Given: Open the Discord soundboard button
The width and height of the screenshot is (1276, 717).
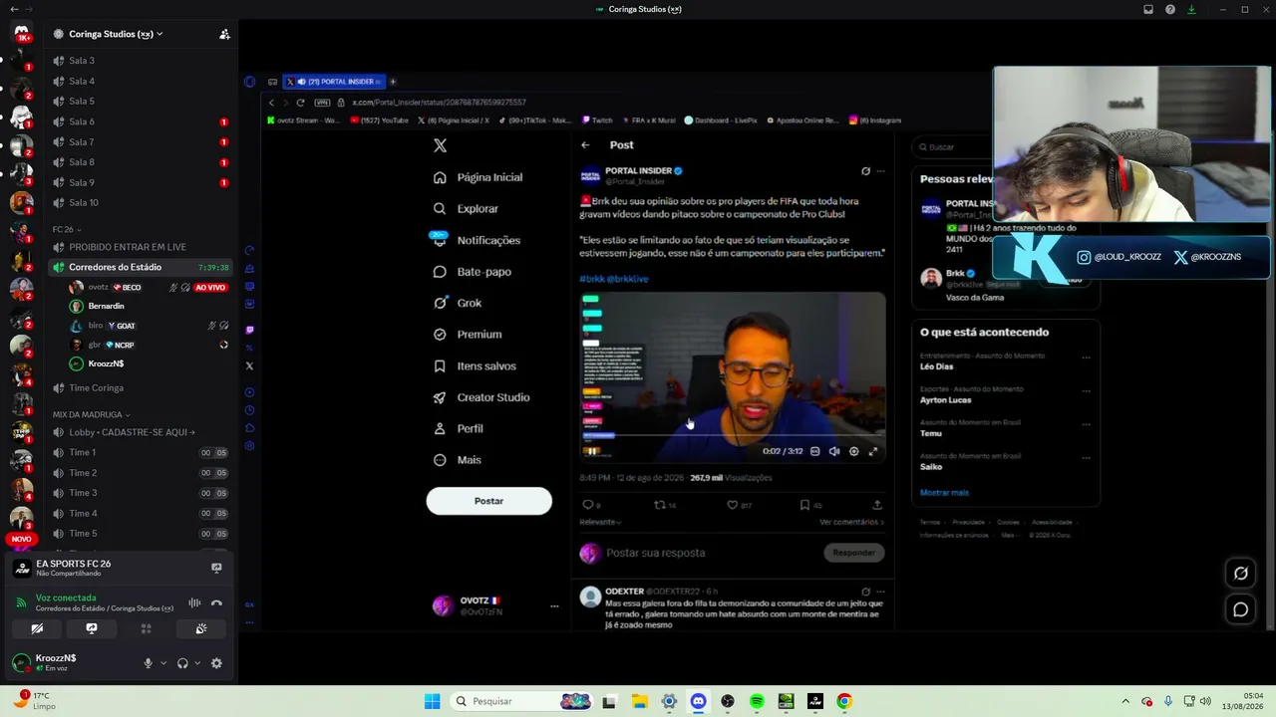Looking at the screenshot, I should point(200,628).
